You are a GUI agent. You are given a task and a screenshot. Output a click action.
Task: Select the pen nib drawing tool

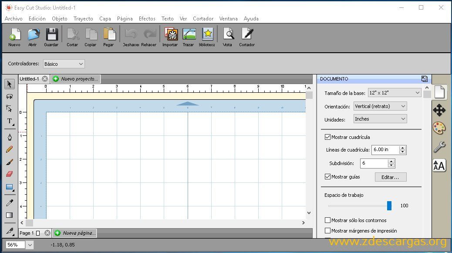tap(10, 137)
